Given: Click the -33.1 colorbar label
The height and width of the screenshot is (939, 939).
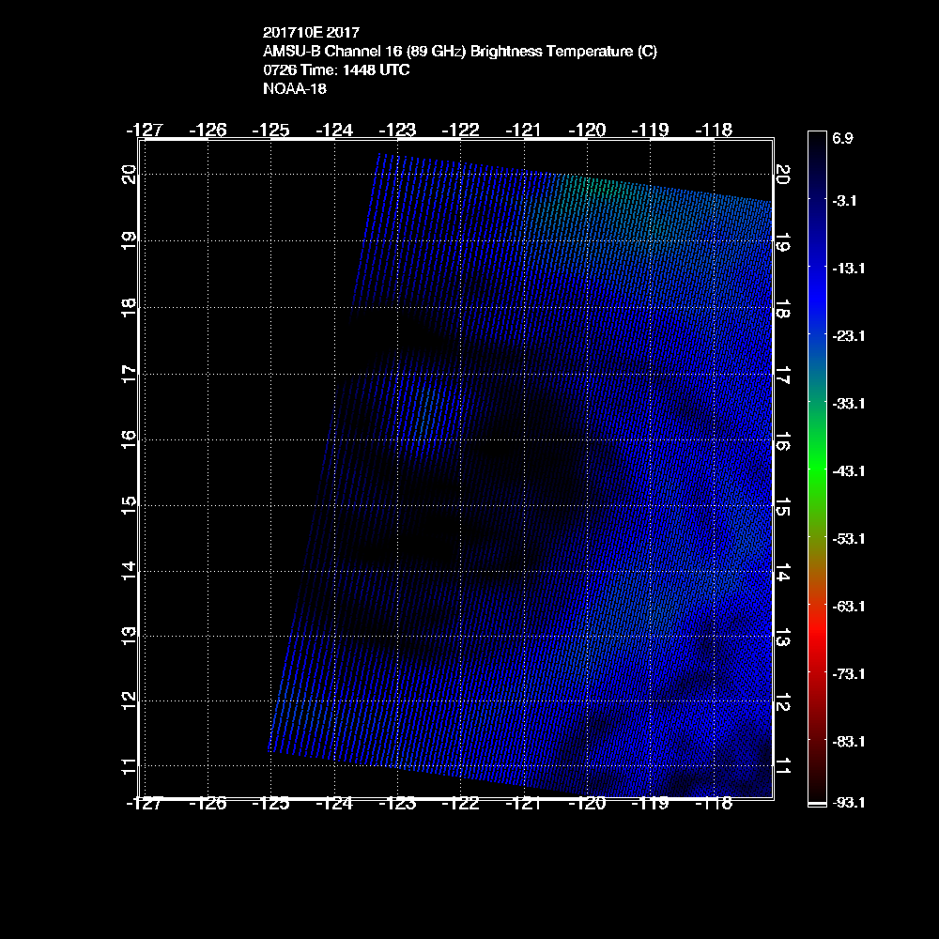Looking at the screenshot, I should click(x=849, y=404).
